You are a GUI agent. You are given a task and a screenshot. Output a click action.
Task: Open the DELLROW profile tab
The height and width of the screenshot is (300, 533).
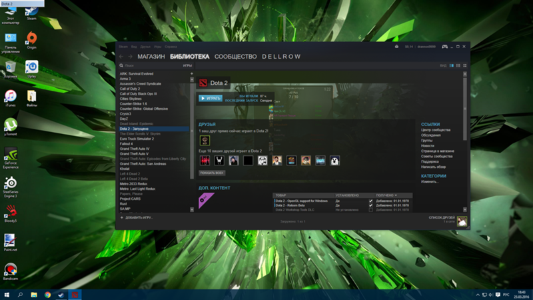281,57
